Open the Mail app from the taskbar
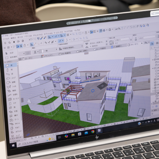 click(x=86, y=133)
